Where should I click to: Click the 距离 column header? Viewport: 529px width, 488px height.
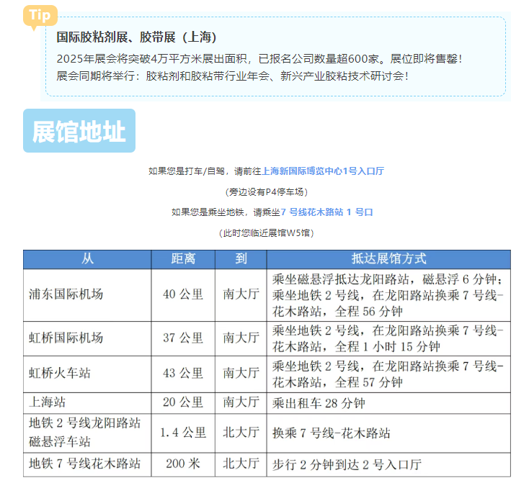coord(183,259)
